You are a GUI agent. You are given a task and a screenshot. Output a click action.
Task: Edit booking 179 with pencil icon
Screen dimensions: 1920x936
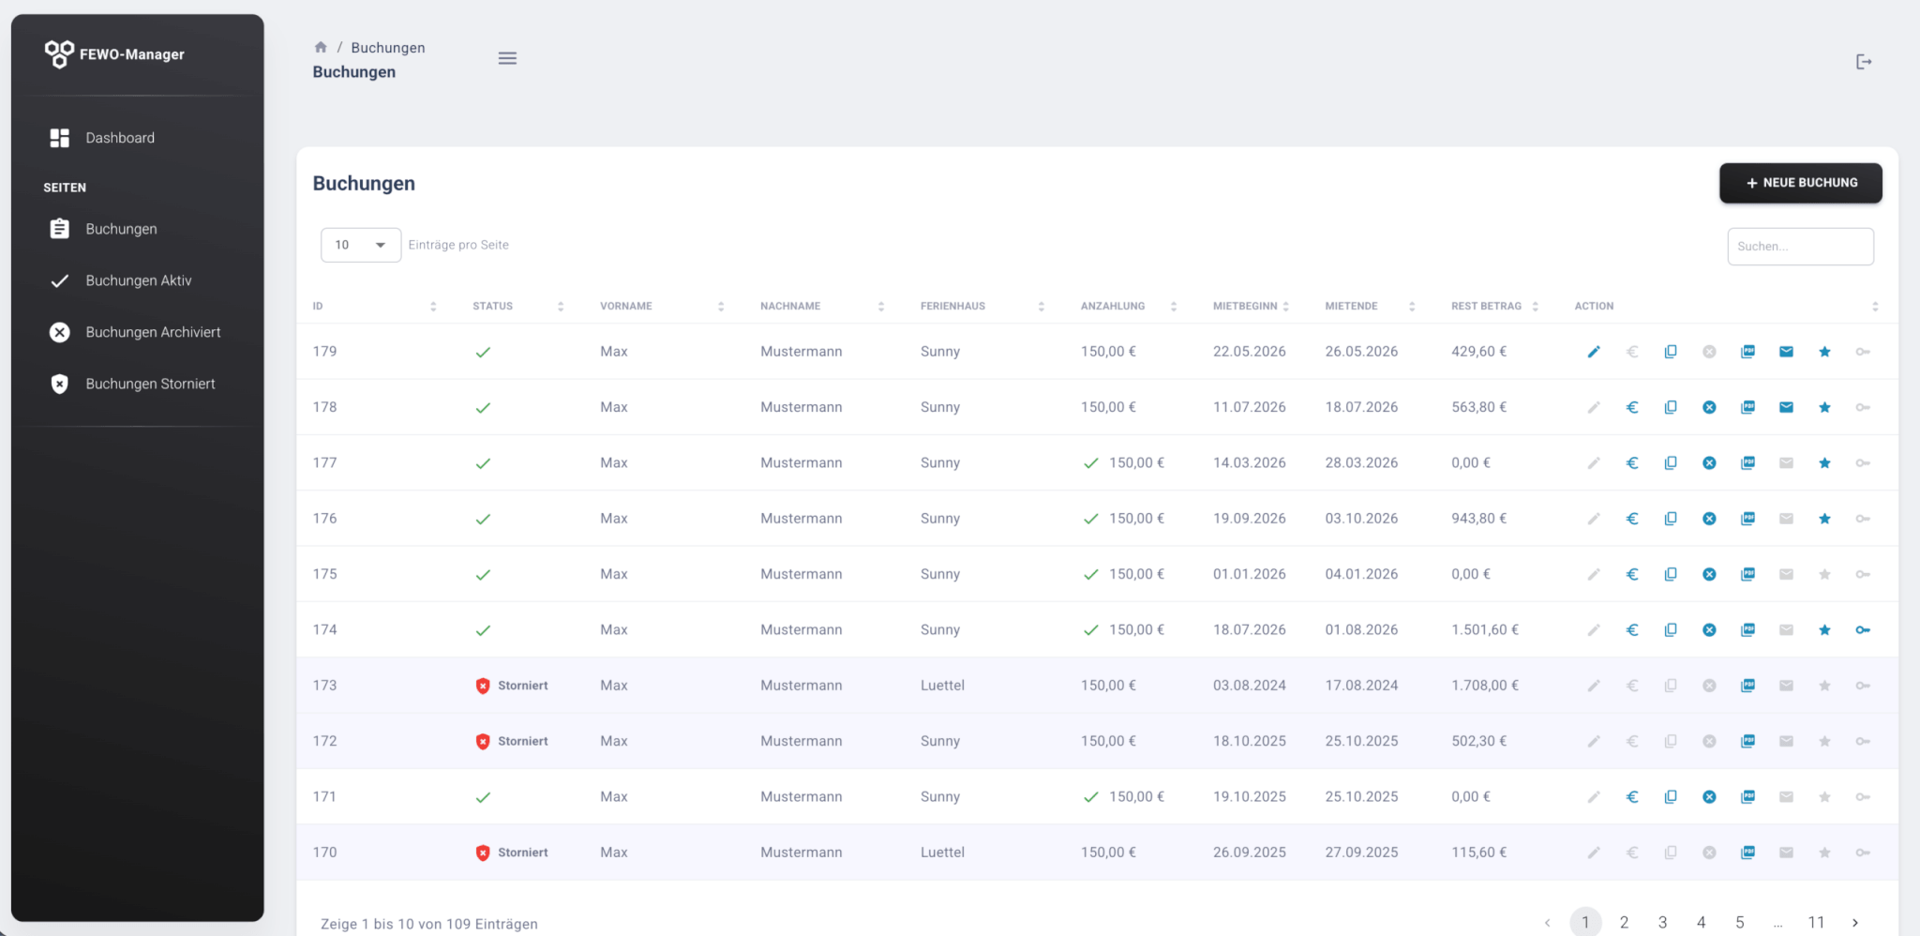click(1593, 352)
